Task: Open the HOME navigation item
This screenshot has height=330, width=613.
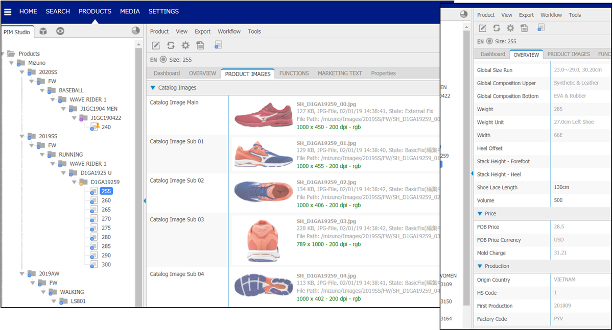Action: [x=28, y=12]
